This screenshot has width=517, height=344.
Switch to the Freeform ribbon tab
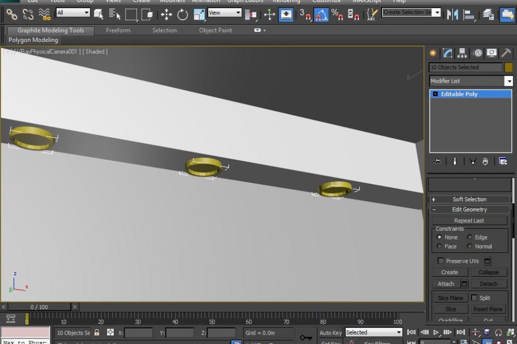click(118, 31)
